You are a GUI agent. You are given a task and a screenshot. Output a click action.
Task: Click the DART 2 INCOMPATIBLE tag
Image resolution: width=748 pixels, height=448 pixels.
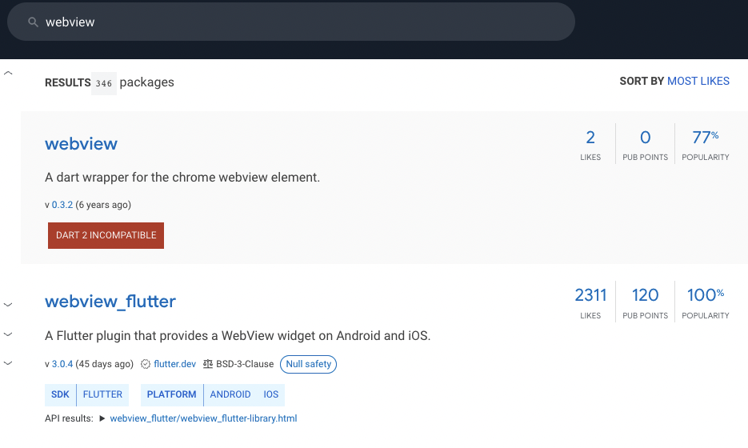coord(106,235)
